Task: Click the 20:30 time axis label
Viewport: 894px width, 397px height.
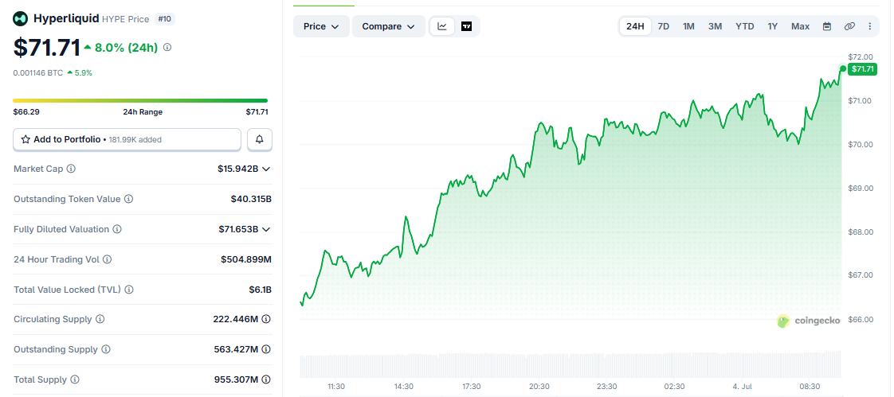Action: (539, 386)
